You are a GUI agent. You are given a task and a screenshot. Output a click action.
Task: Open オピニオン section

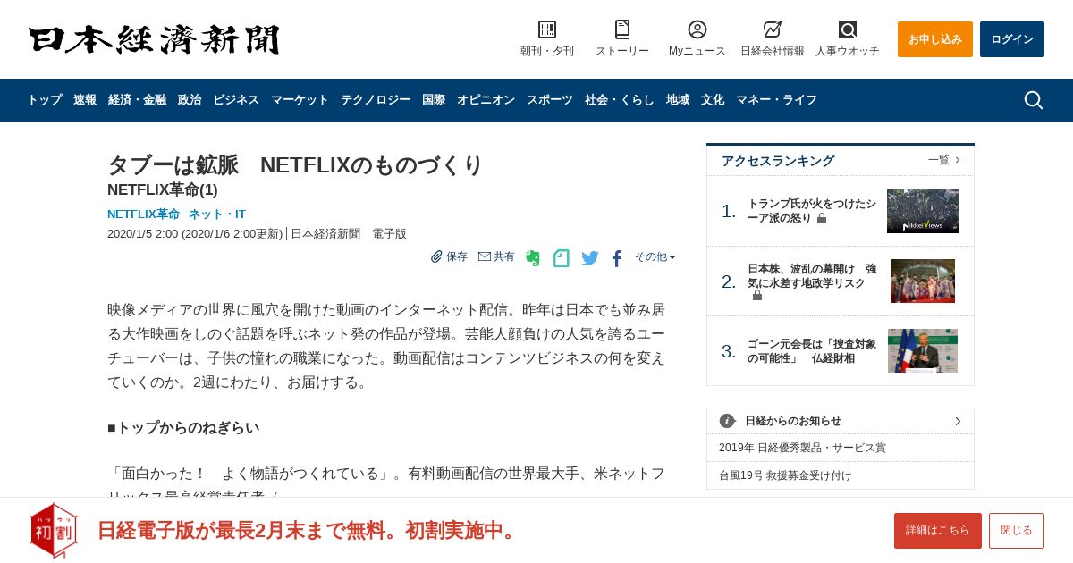pyautogui.click(x=486, y=100)
